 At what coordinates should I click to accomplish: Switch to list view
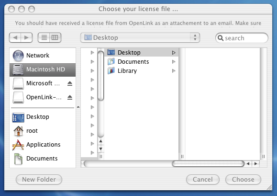44,37
